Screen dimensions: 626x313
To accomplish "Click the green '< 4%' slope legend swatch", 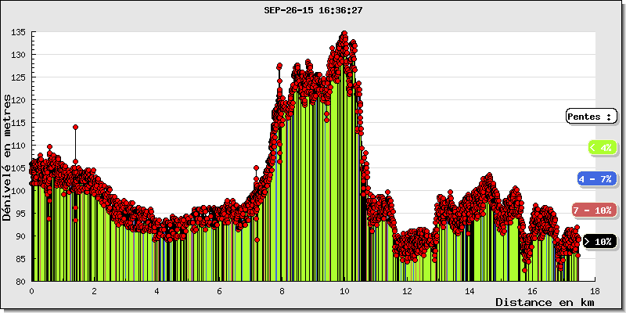I will [601, 147].
